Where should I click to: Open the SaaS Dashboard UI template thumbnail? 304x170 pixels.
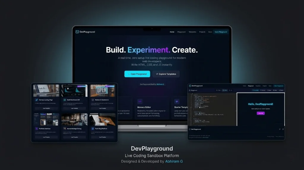point(75,91)
